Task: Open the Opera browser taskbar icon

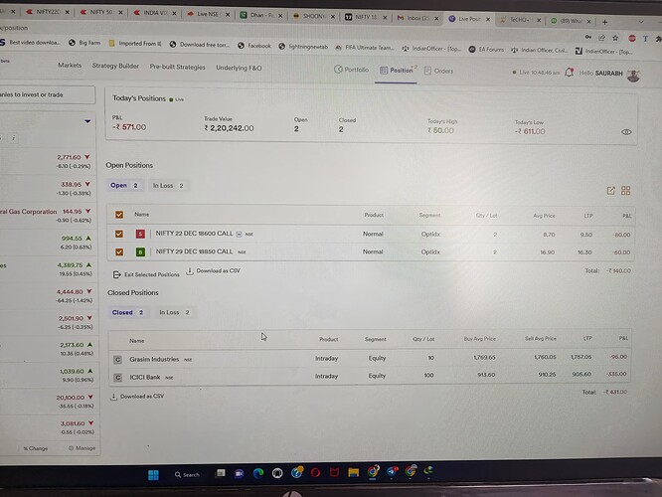Action: coord(315,472)
